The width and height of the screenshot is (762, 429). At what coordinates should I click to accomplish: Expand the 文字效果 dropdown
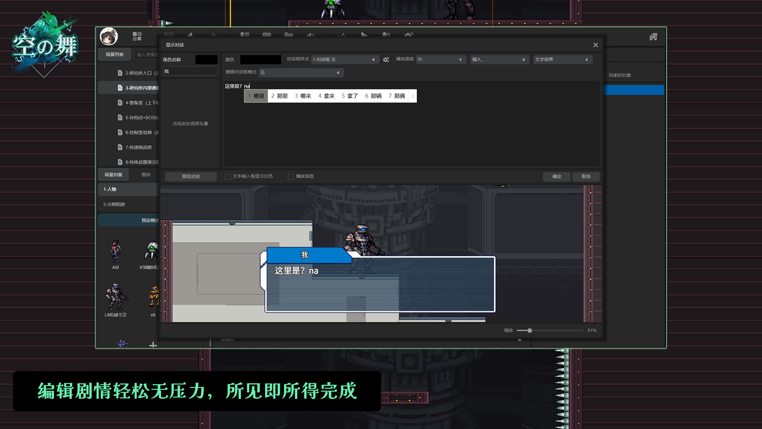[x=562, y=60]
